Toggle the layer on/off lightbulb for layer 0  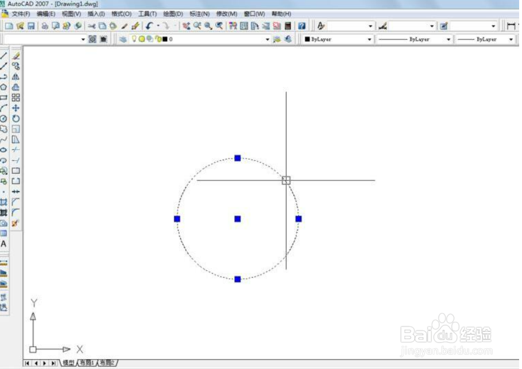(x=134, y=39)
